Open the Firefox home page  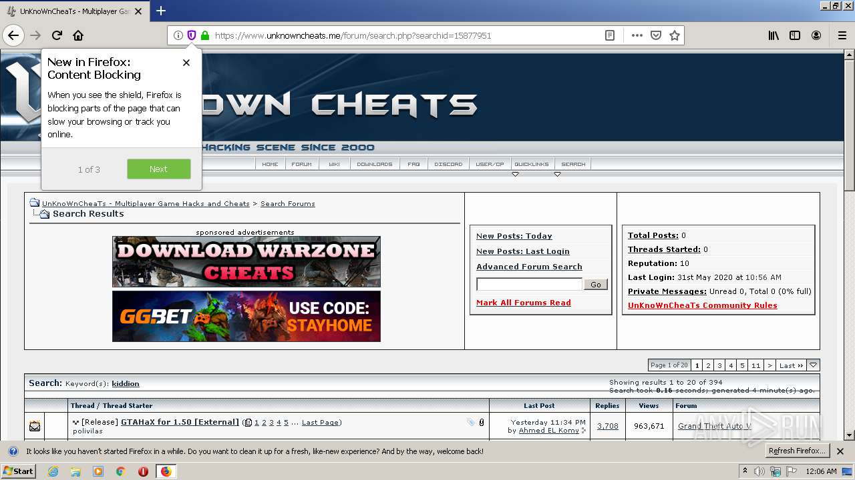tap(78, 35)
